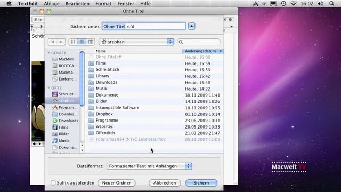Click the Wi-Fi status icon
This screenshot has height=192, width=341.
click(294, 4)
